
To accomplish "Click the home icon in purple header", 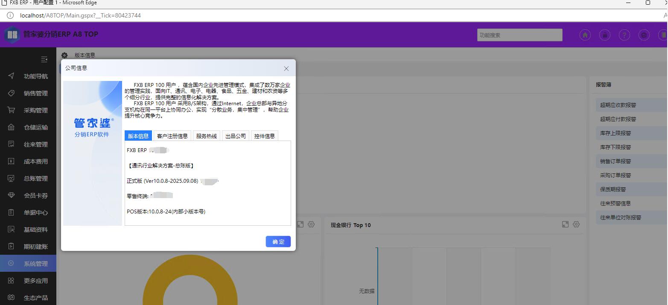I will 585,35.
